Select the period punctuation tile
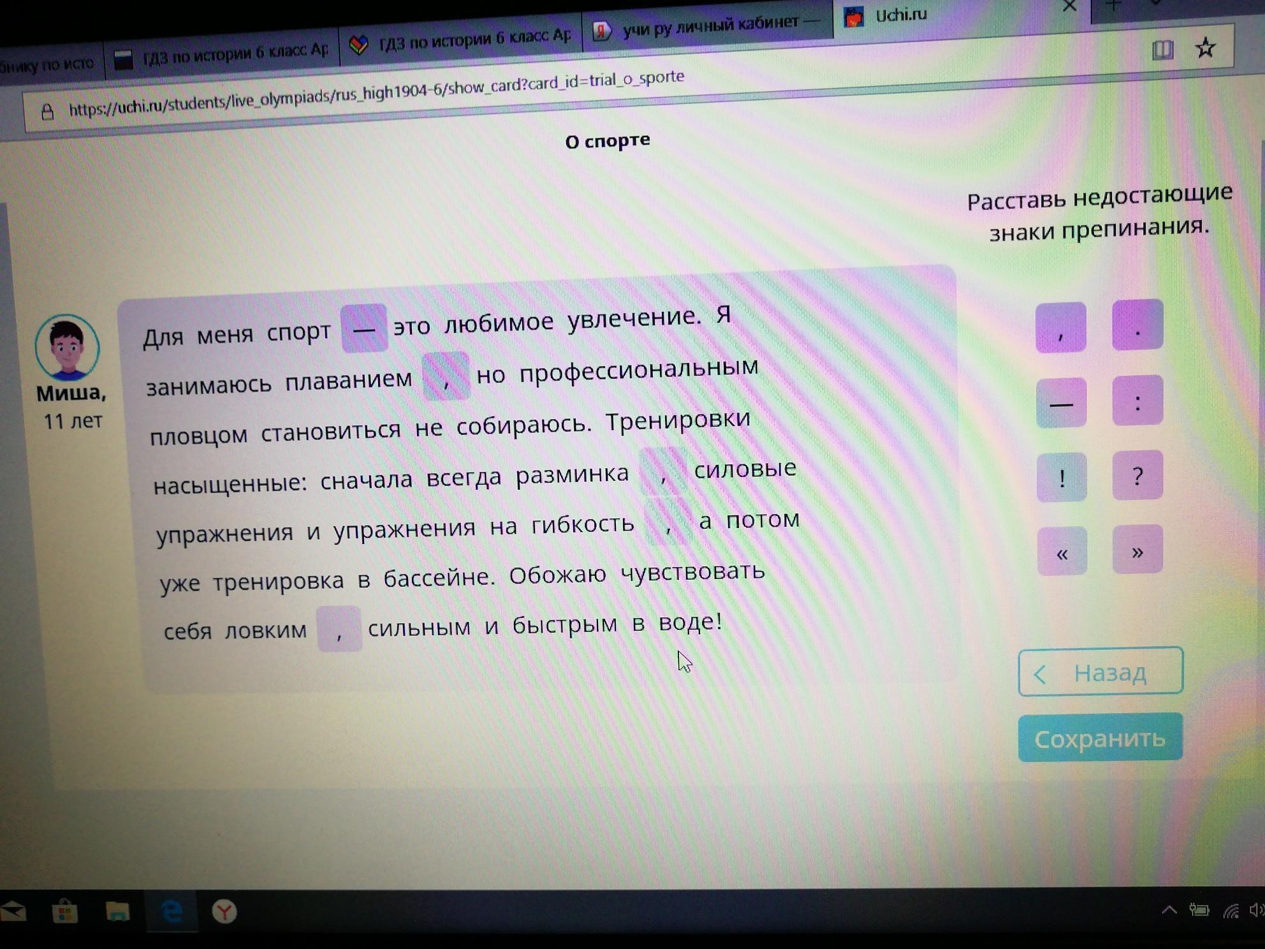Viewport: 1265px width, 949px height. pos(1137,325)
